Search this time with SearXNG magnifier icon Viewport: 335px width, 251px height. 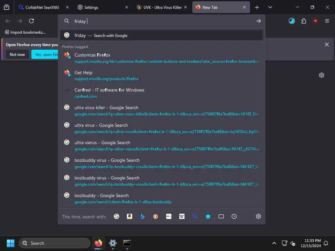[x=195, y=216]
